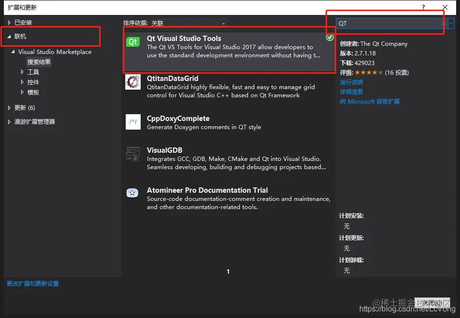Click into the QT search field
This screenshot has width=460, height=318.
coord(388,24)
